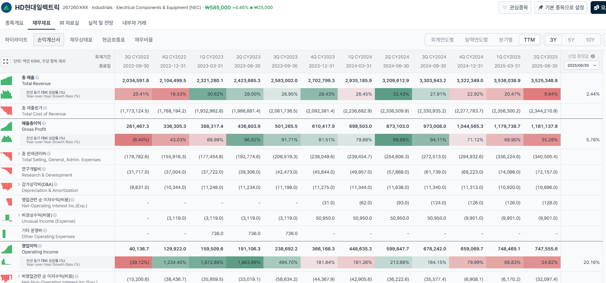Screen dimensions: 606x283
Task: Click the HD현대일렉트릭 company logo icon
Action: pos(7,7)
